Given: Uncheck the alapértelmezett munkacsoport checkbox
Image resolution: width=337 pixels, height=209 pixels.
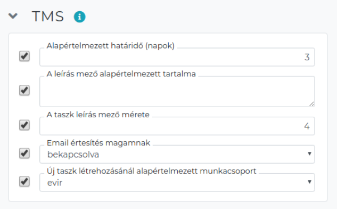Looking at the screenshot, I should (x=24, y=181).
